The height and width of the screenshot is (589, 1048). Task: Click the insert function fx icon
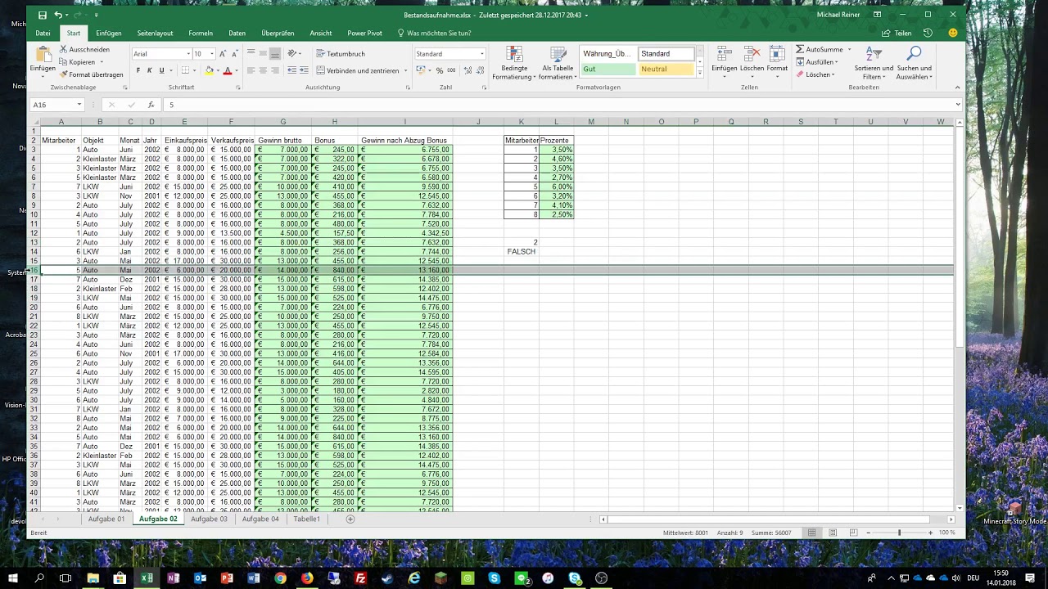point(151,105)
